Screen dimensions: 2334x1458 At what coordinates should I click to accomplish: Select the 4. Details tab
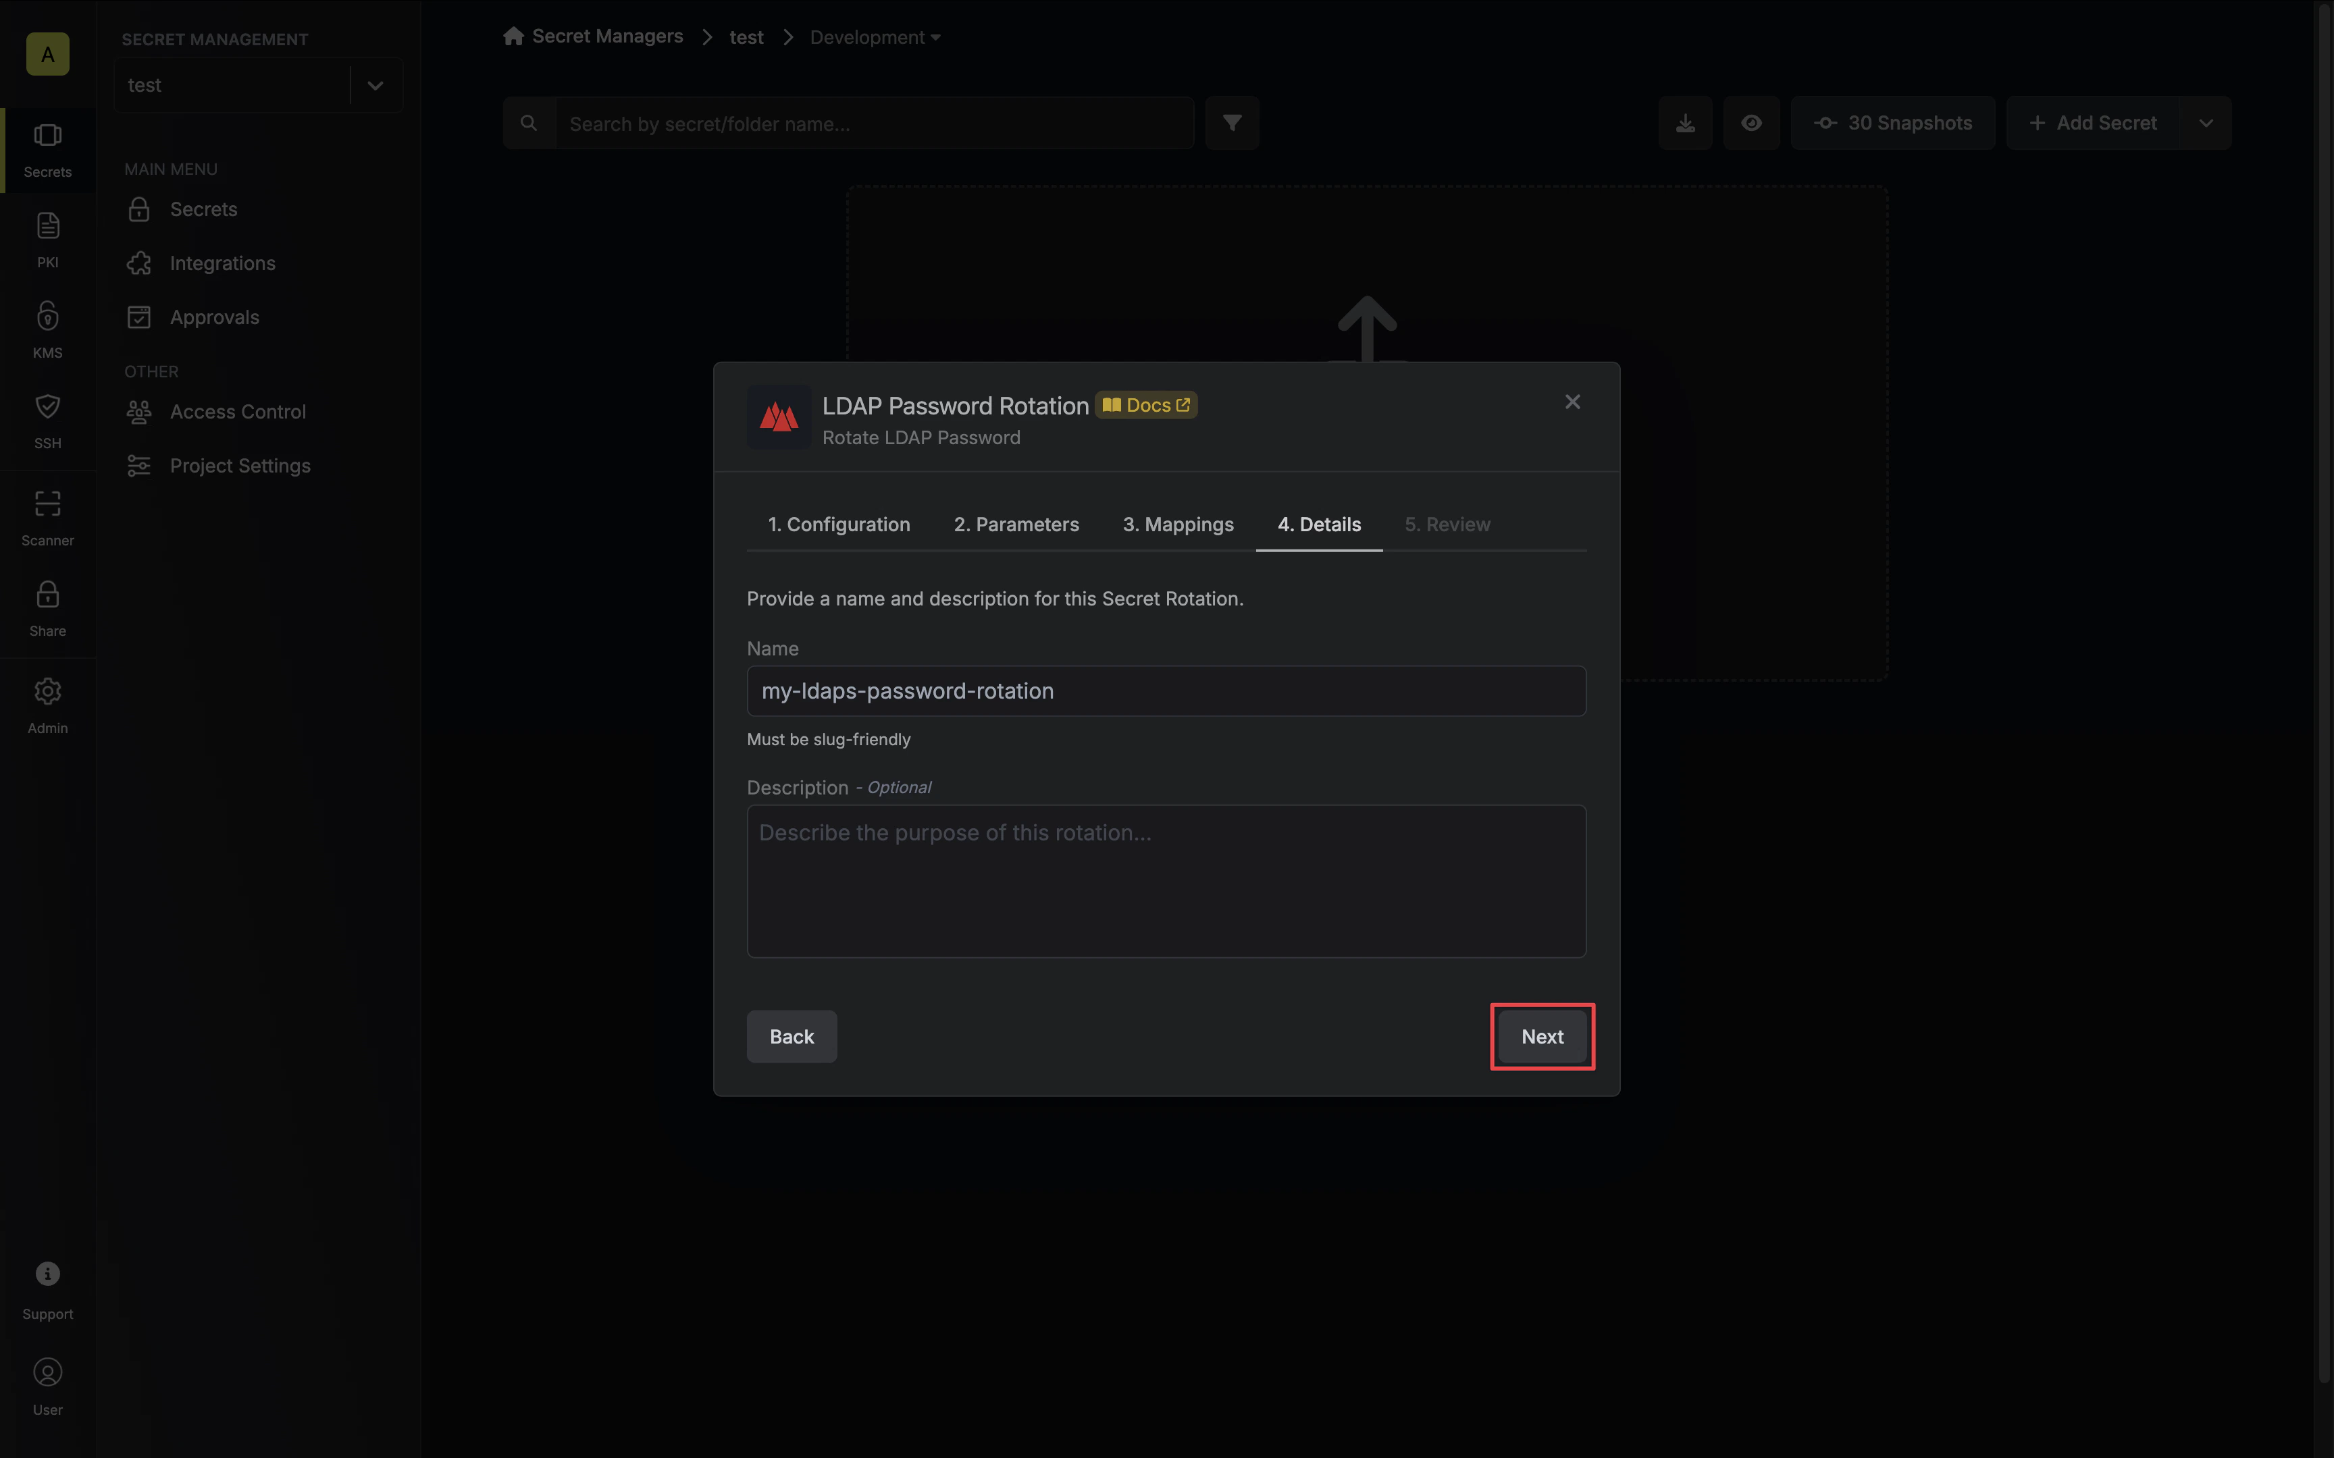point(1318,524)
